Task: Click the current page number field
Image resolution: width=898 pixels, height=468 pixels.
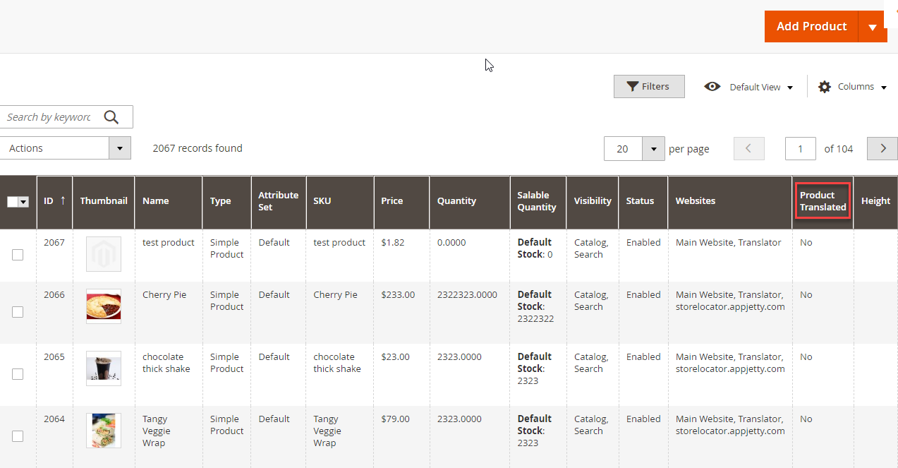Action: [x=800, y=149]
